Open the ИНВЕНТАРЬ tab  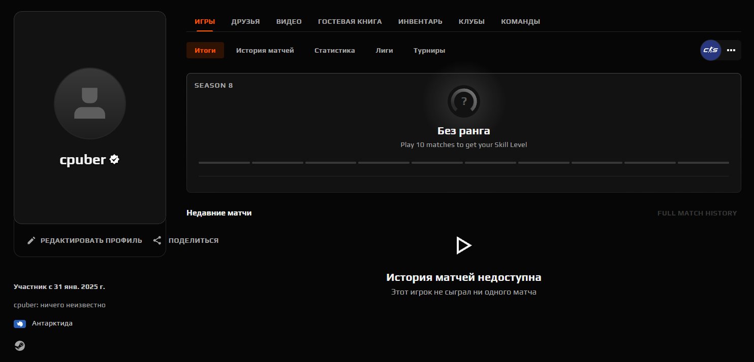pyautogui.click(x=420, y=21)
